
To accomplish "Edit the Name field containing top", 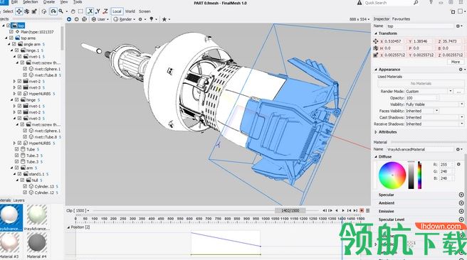I will point(420,26).
